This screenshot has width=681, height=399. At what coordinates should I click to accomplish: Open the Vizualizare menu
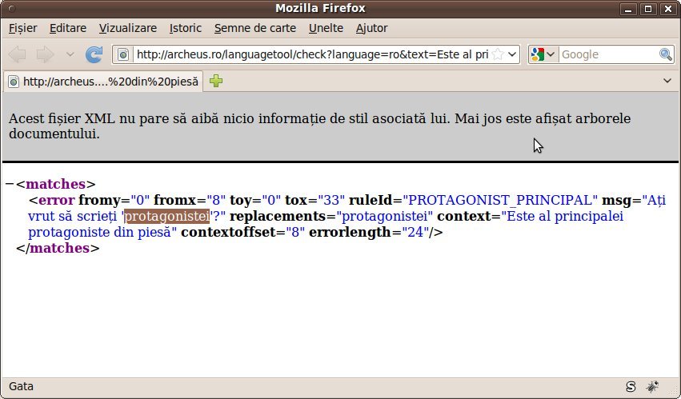(x=128, y=28)
